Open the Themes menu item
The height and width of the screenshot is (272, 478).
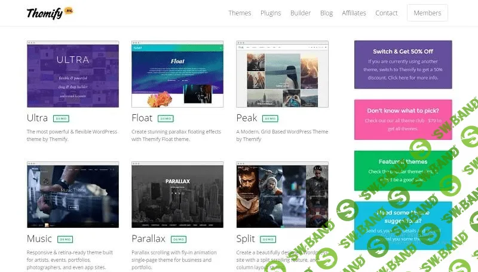[x=240, y=13]
